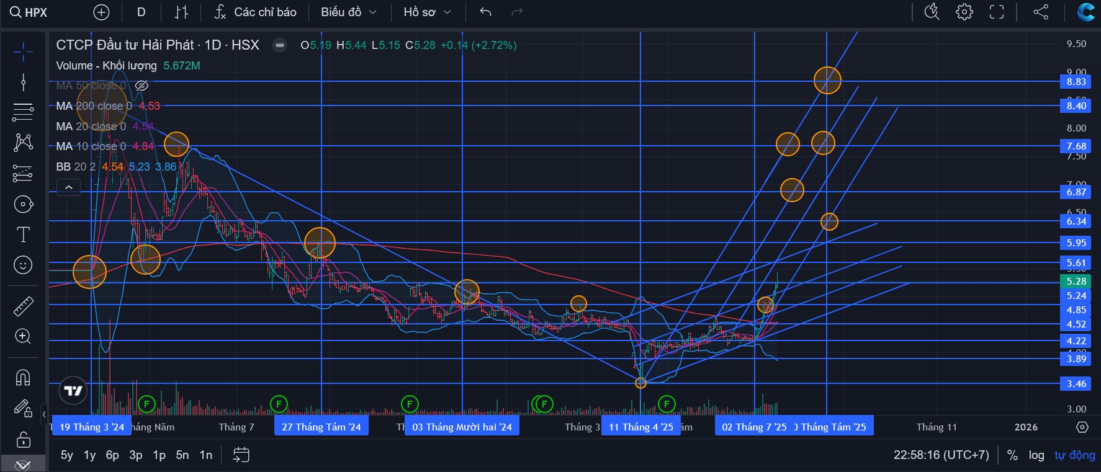Collapse the left drawing toolbar arrow

click(44, 414)
